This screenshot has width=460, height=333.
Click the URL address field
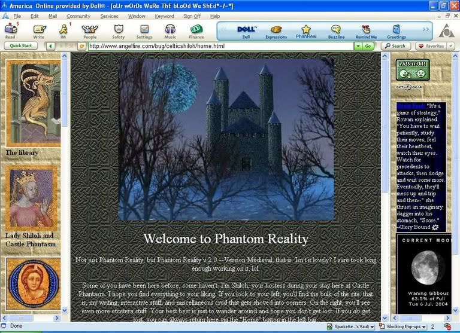[x=220, y=46]
